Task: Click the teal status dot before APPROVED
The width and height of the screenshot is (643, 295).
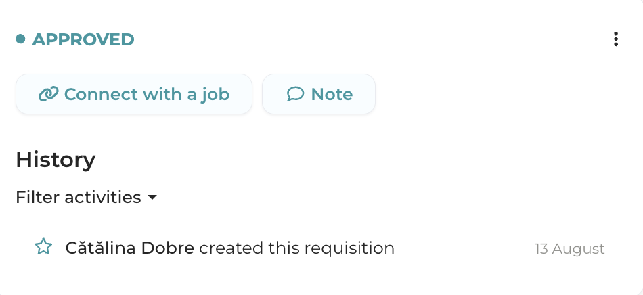Action: (20, 39)
